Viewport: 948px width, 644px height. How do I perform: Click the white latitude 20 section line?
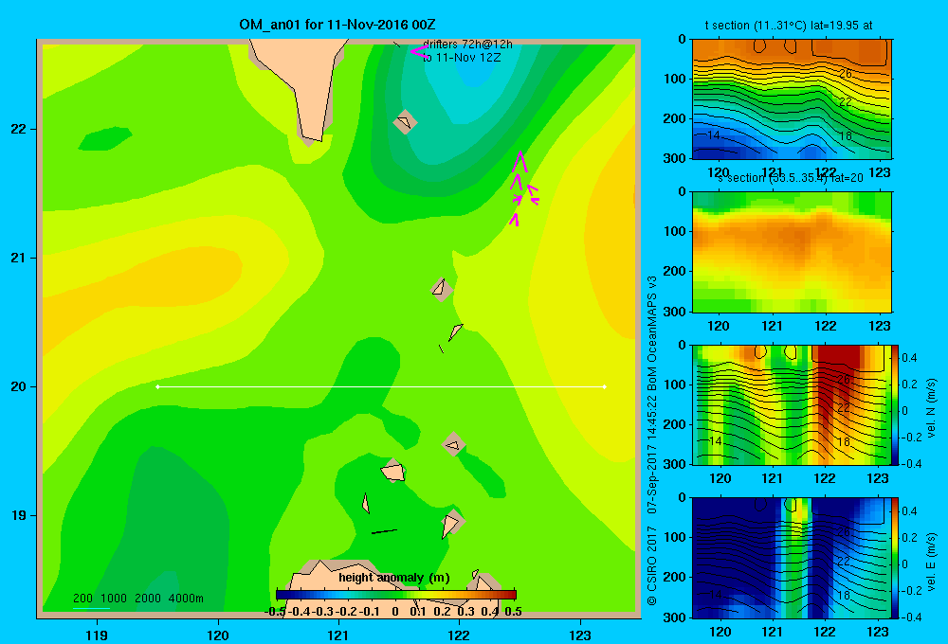coord(381,386)
